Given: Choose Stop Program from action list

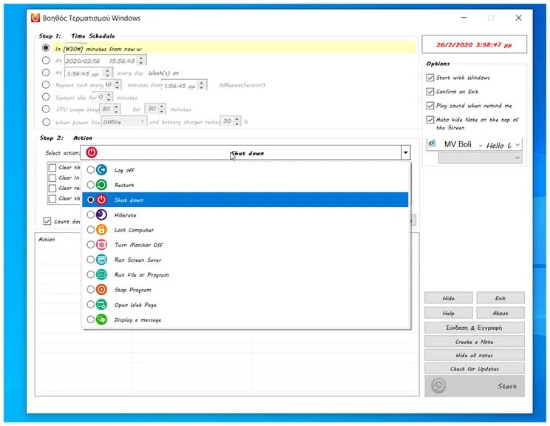Looking at the screenshot, I should (245, 289).
